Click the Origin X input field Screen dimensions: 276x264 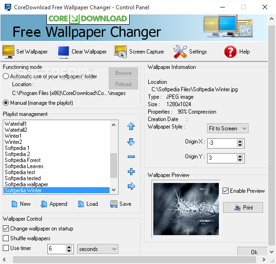(x=222, y=143)
